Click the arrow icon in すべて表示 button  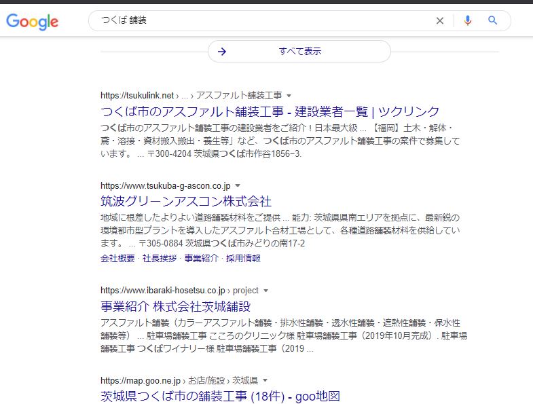coord(222,52)
